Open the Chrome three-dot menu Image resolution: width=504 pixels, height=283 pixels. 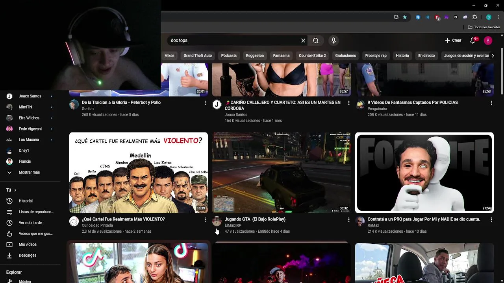498,17
